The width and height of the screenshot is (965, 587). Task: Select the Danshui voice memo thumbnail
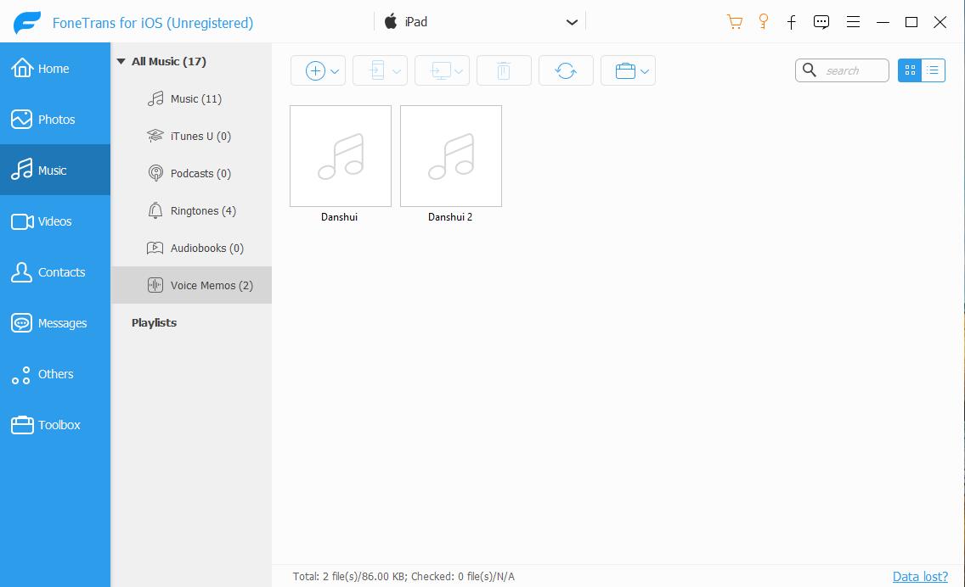(341, 156)
